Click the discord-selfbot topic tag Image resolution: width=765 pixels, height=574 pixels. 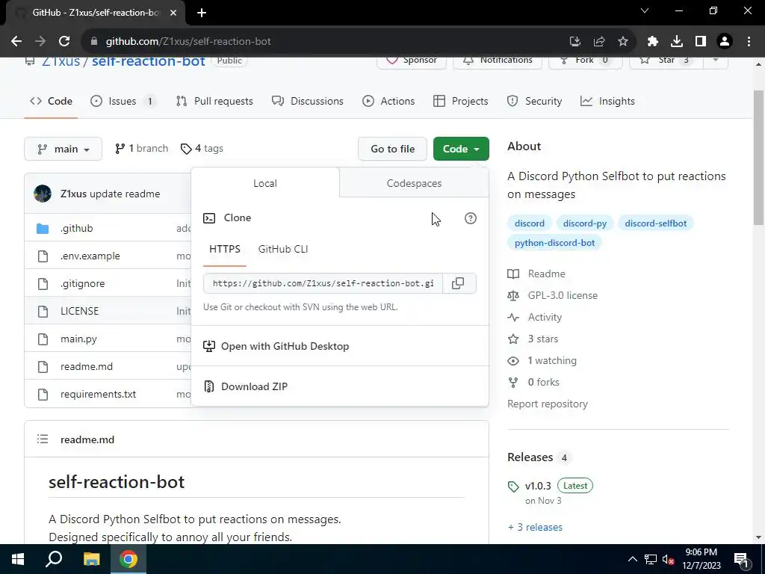[655, 223]
